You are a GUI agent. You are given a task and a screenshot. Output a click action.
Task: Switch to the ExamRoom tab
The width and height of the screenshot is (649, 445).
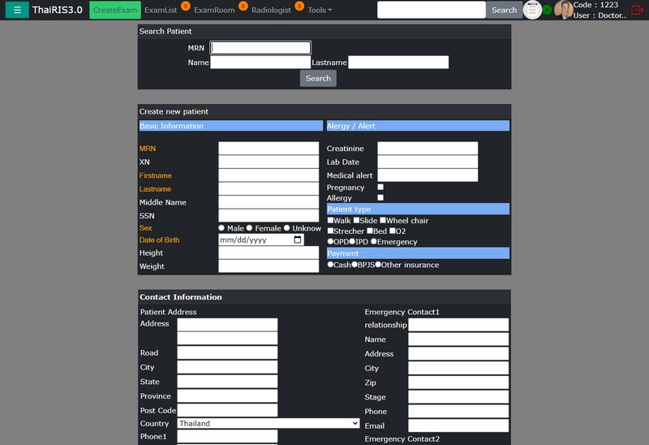[x=214, y=11]
